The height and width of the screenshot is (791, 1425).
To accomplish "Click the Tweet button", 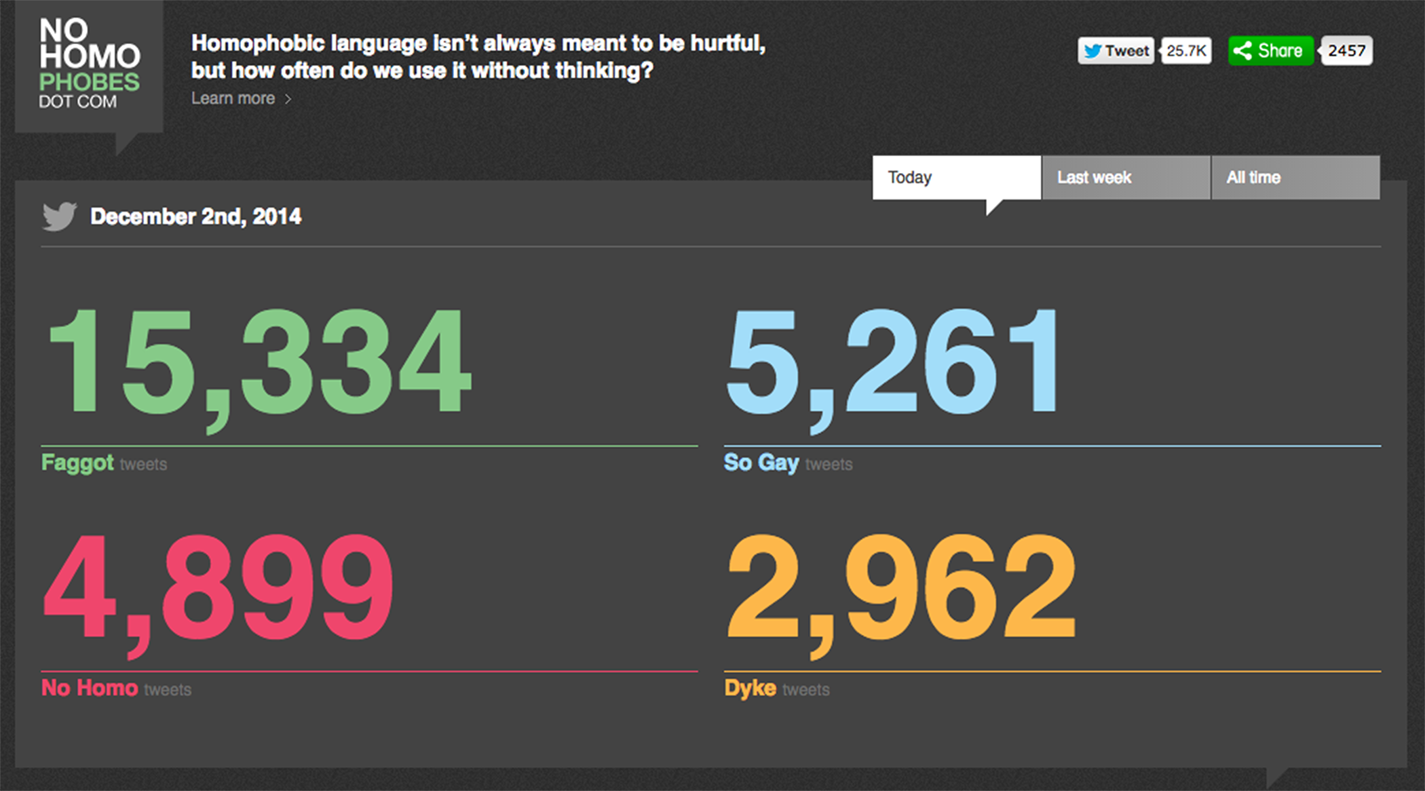I will [x=1116, y=51].
